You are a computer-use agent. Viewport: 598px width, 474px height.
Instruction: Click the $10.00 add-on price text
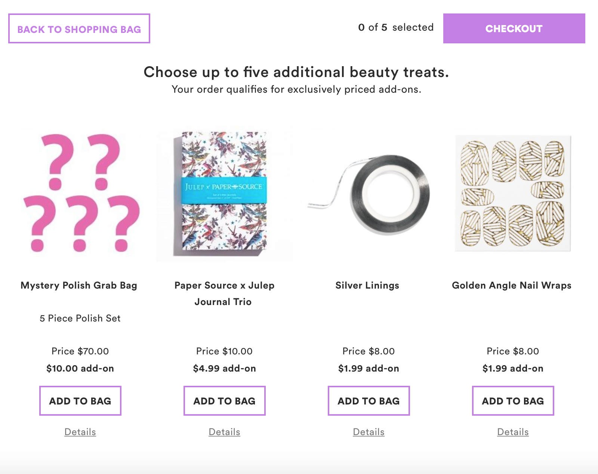coord(80,369)
